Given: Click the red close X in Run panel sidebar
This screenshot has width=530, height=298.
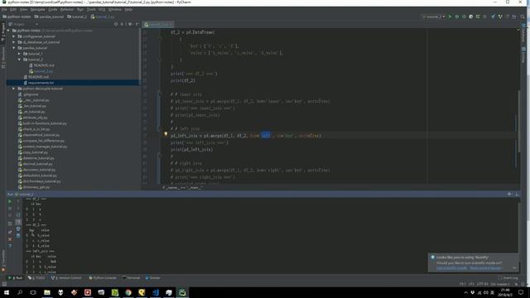Looking at the screenshot, I should 10,239.
